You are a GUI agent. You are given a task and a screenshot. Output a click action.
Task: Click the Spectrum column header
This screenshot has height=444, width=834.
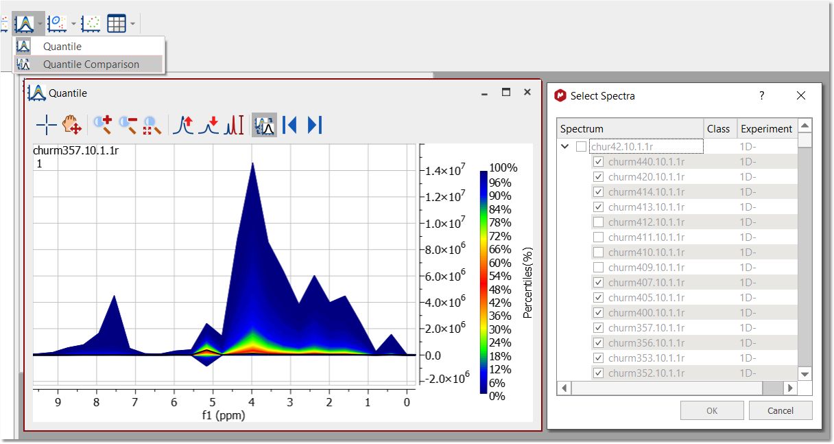(x=631, y=128)
